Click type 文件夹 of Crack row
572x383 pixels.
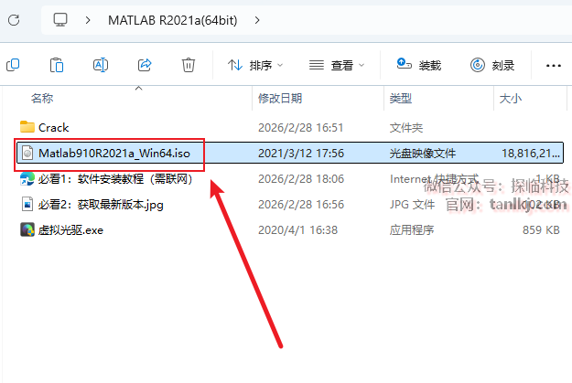coord(406,128)
